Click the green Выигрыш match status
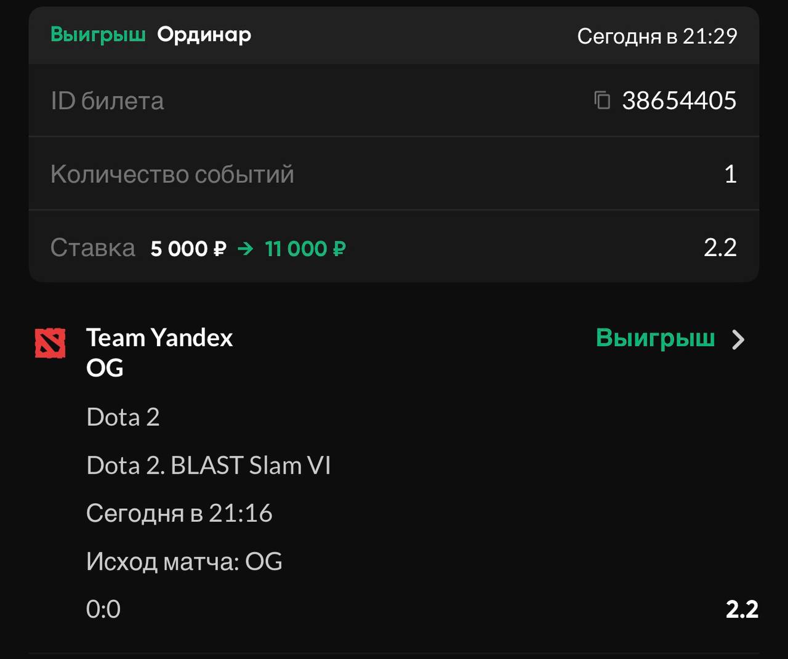Viewport: 788px width, 659px height. click(655, 338)
